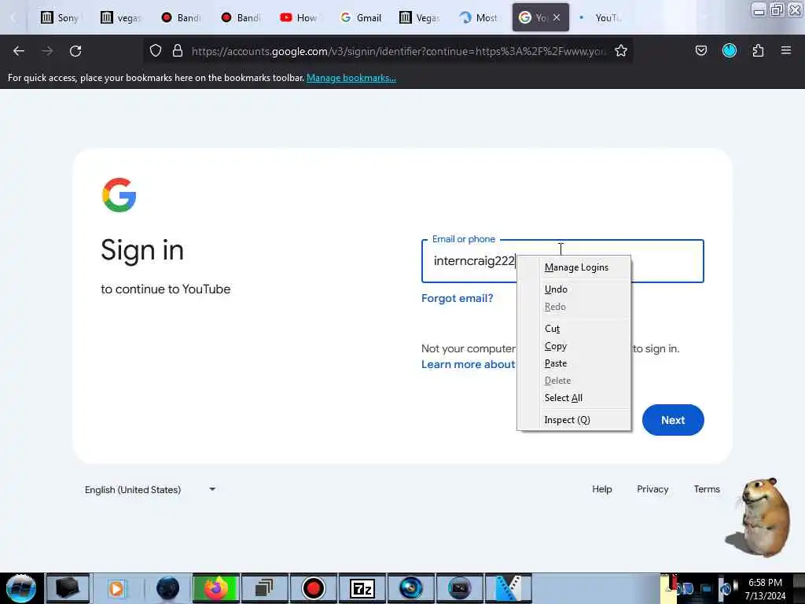The height and width of the screenshot is (604, 805).
Task: Open the stacked windows taskbar icon
Action: pyautogui.click(x=264, y=588)
